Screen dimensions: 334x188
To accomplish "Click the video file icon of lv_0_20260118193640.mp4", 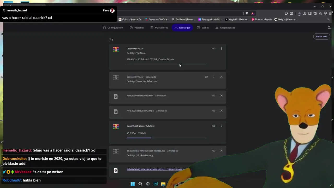I will [116, 97].
